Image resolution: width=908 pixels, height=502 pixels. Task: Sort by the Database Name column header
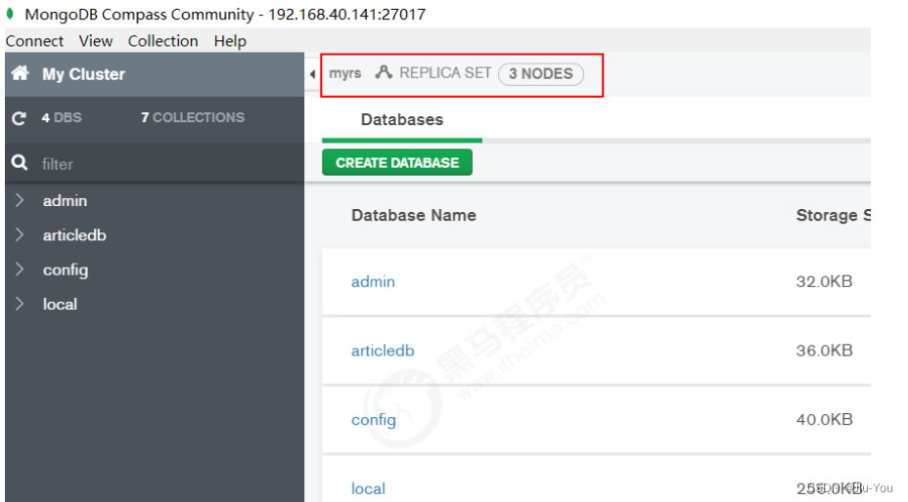click(414, 215)
